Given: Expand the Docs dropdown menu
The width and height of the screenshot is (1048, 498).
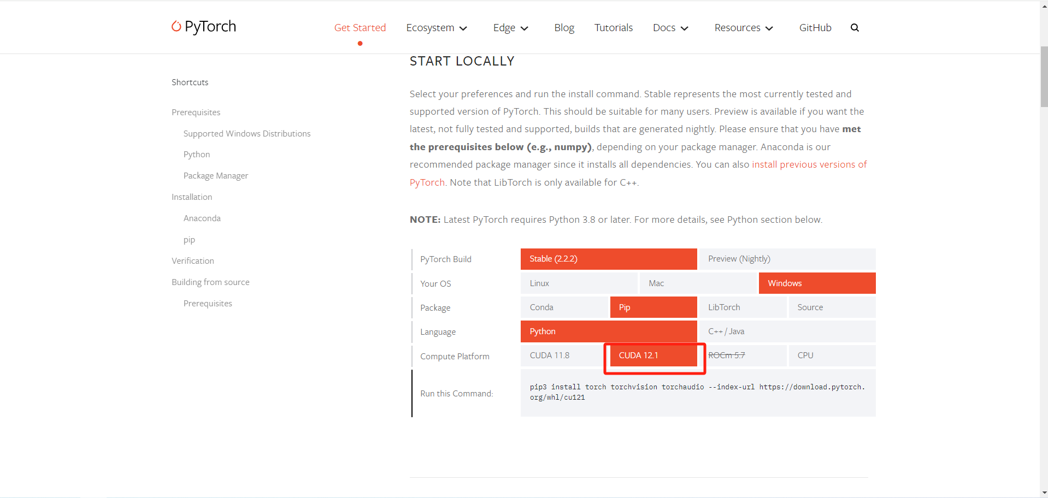Looking at the screenshot, I should point(670,28).
